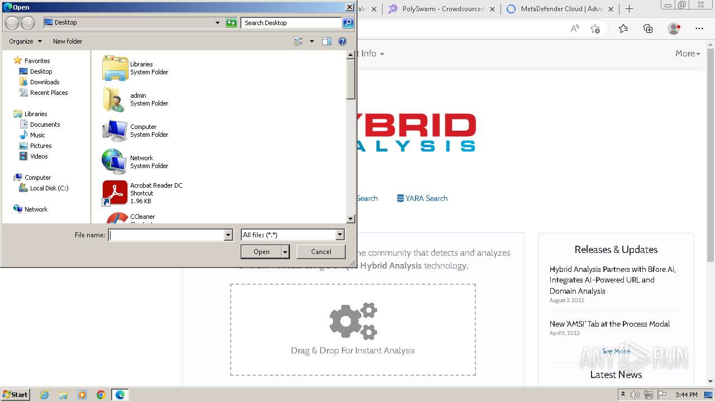Image resolution: width=715 pixels, height=402 pixels.
Task: Open Chrome from taskbar
Action: pos(101,395)
